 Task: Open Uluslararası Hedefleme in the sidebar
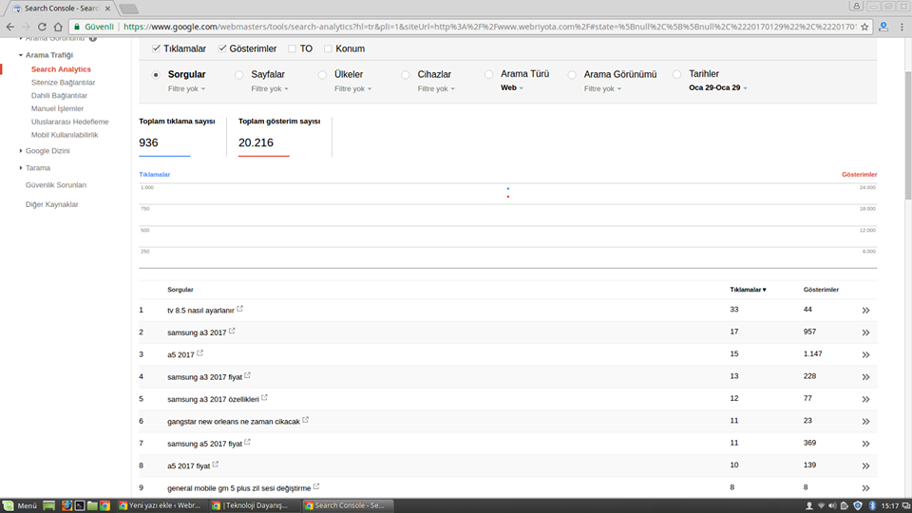click(69, 122)
